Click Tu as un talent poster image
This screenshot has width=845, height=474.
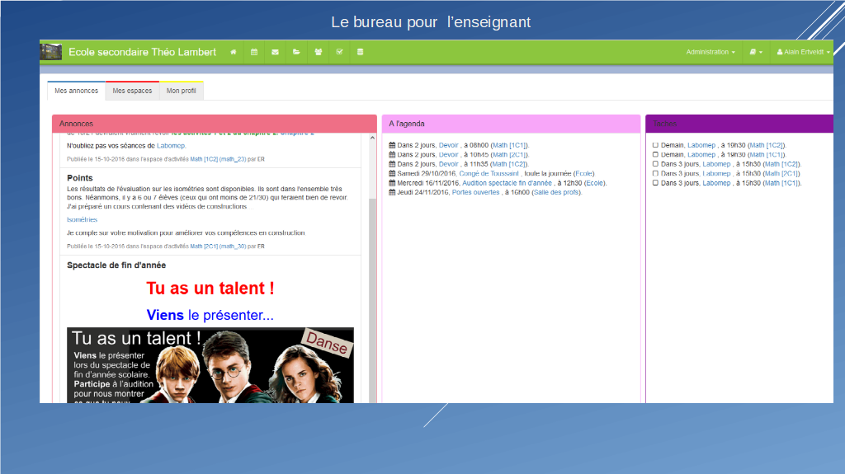210,365
